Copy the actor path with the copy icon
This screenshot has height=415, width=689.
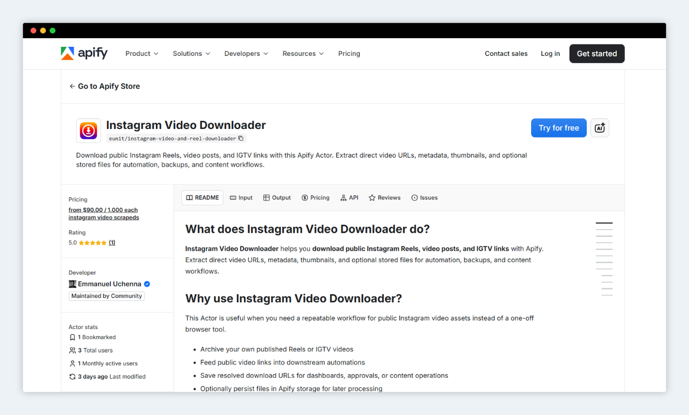coord(241,138)
